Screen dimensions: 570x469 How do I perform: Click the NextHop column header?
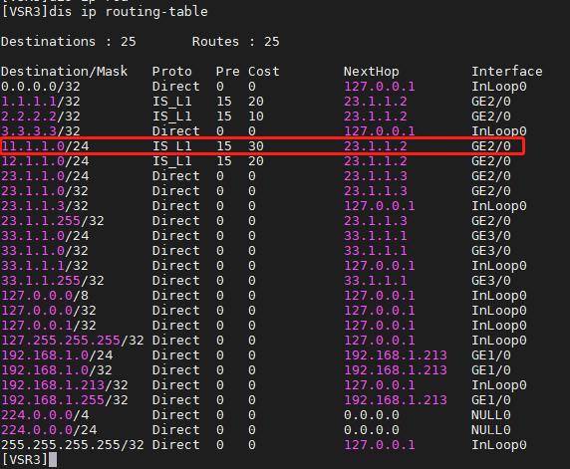(371, 72)
